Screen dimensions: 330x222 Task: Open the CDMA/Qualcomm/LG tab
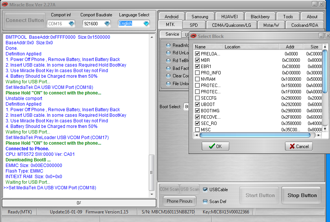pyautogui.click(x=231, y=25)
